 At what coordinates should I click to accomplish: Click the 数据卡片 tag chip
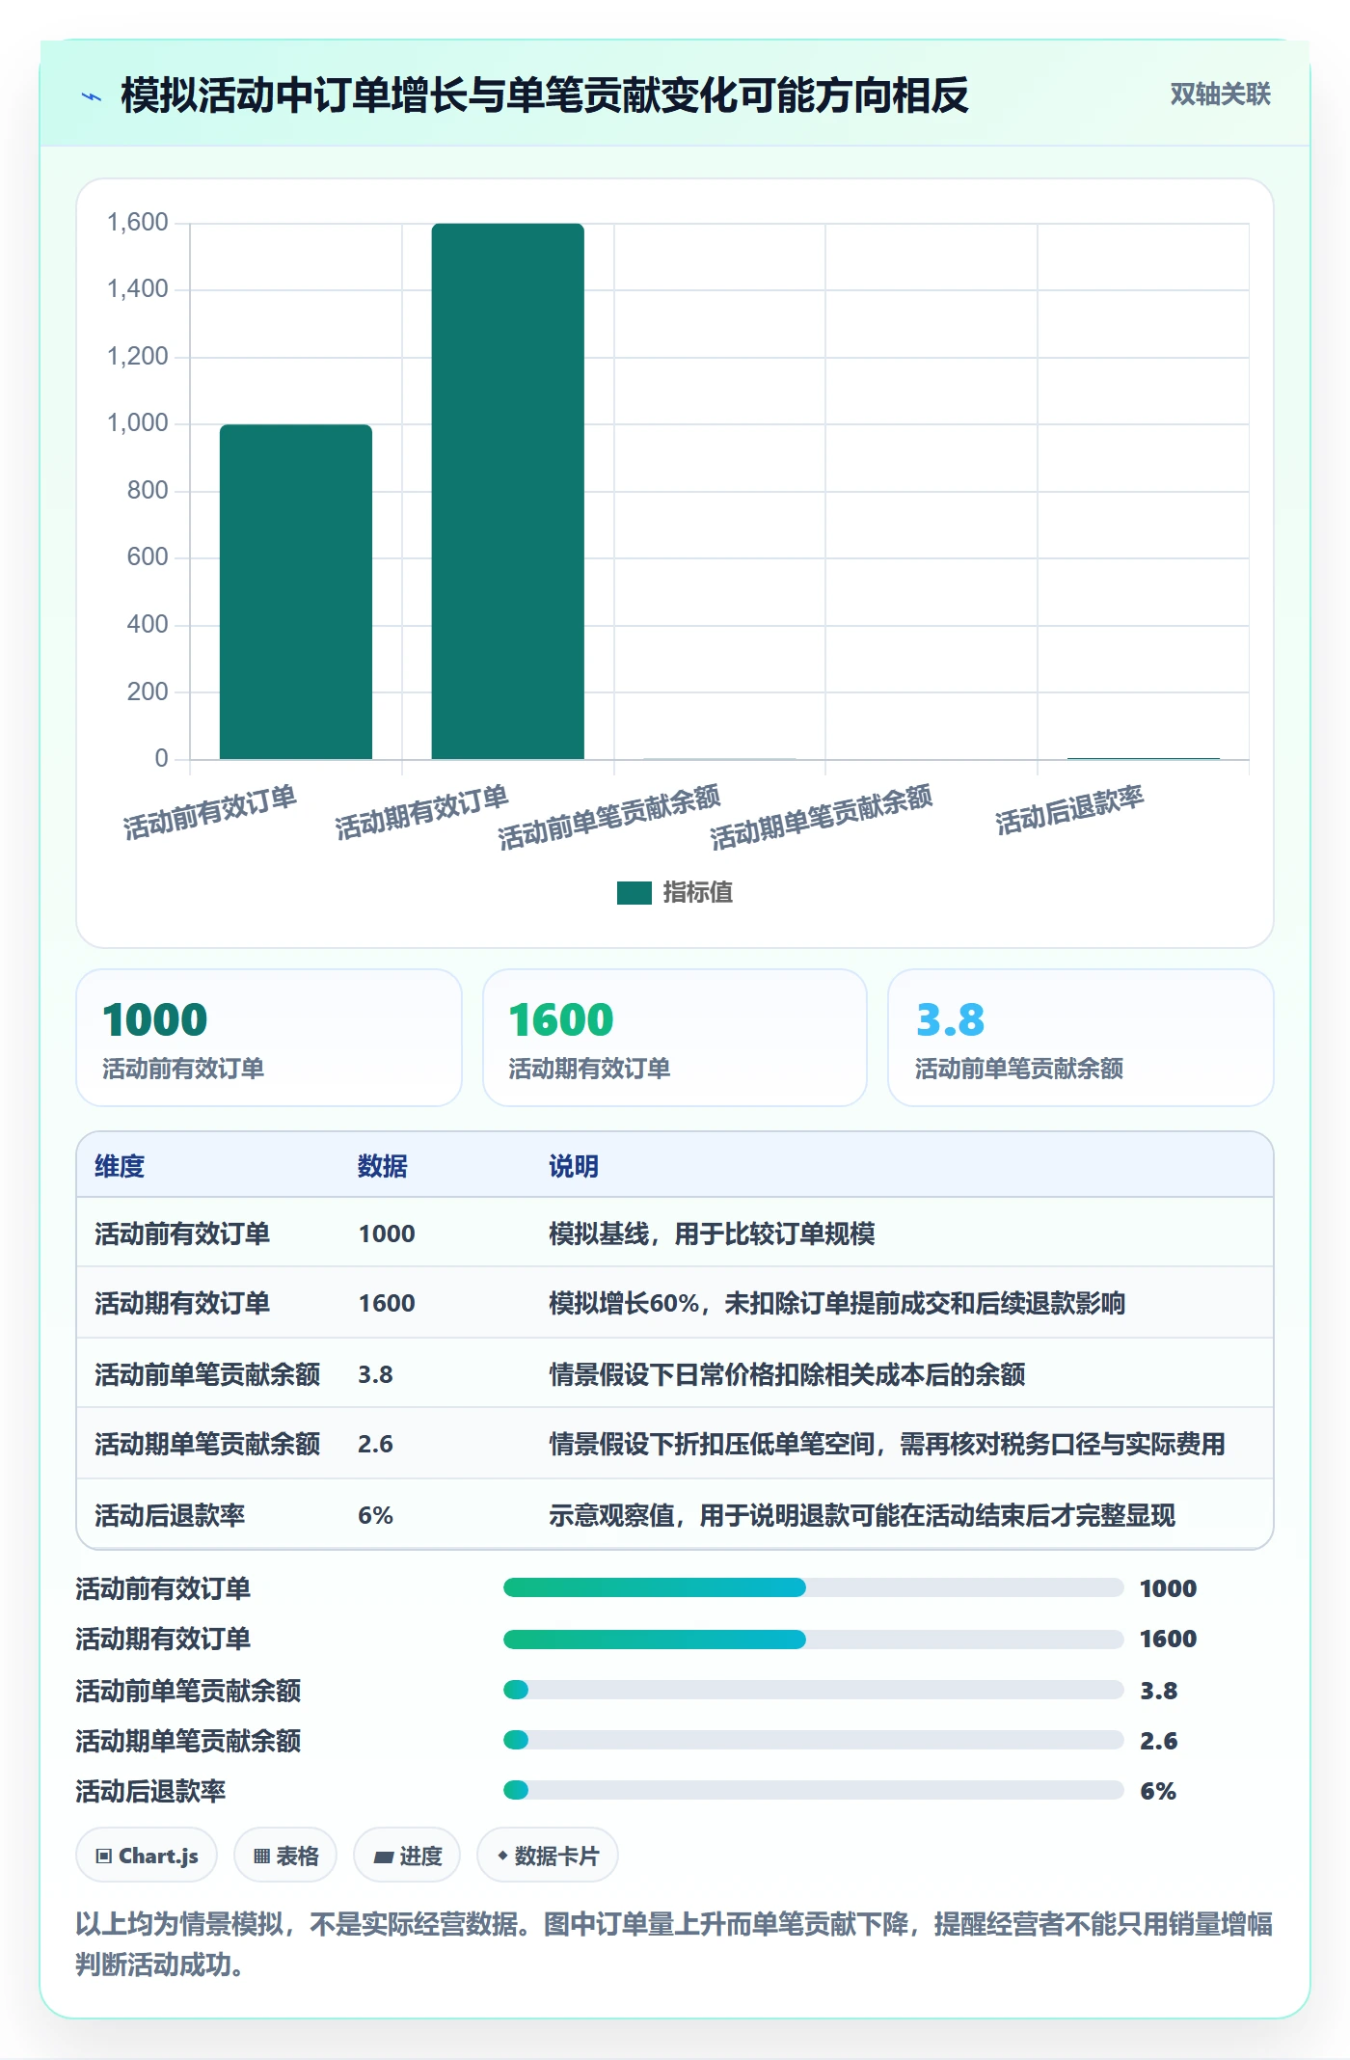pyautogui.click(x=548, y=1856)
